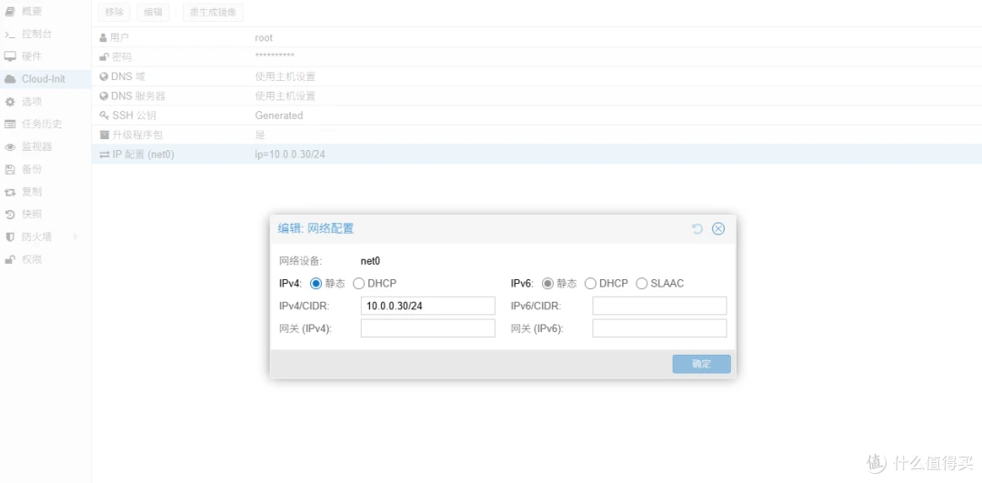This screenshot has width=982, height=483.
Task: Click the 移除 remove button
Action: [115, 12]
